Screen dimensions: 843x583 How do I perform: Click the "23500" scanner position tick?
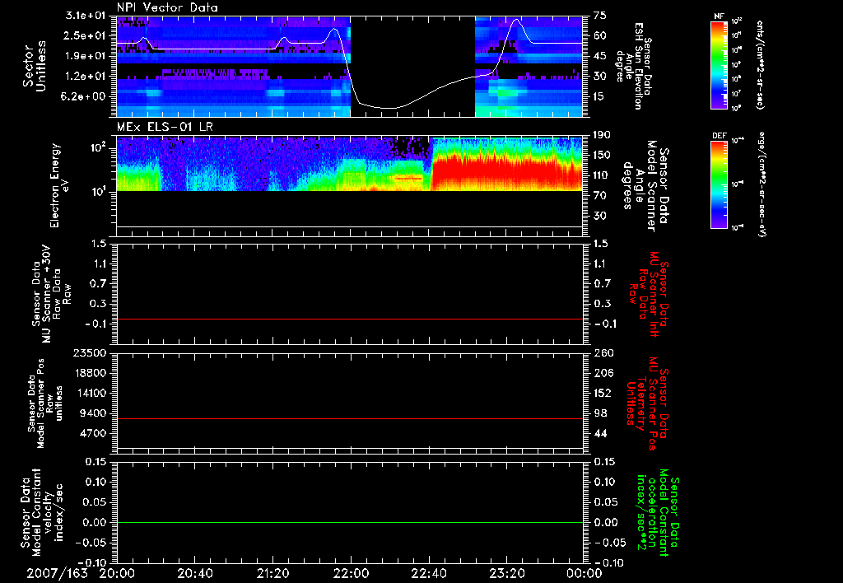point(89,352)
